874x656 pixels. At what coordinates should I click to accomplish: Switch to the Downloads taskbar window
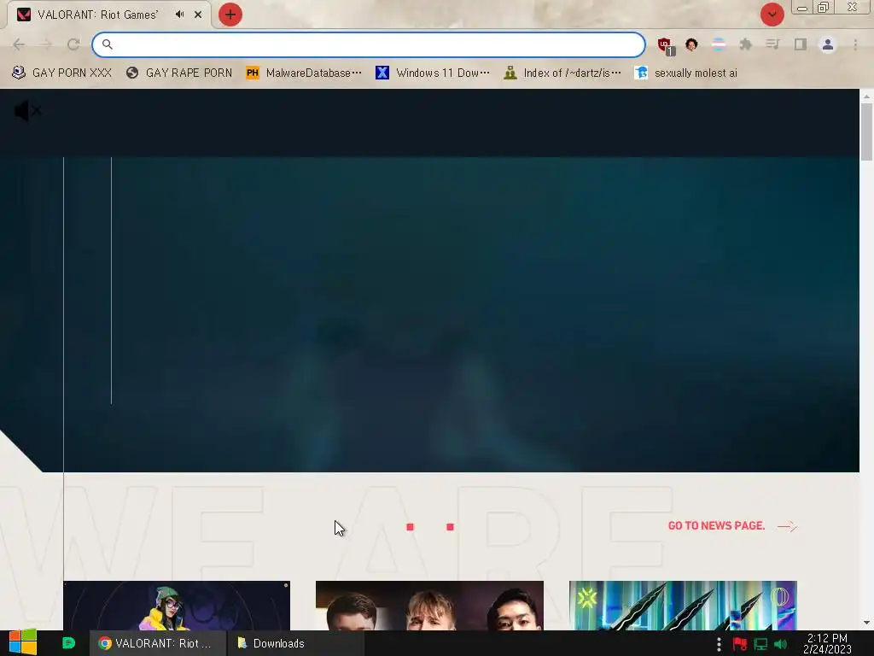(295, 643)
